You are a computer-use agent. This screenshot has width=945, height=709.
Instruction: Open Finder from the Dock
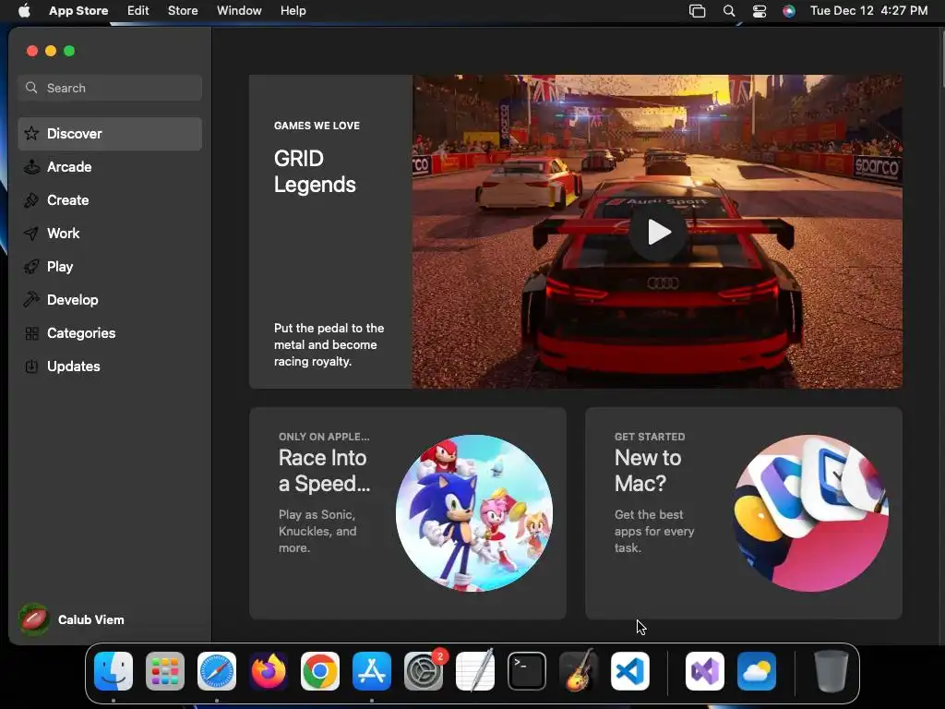114,670
